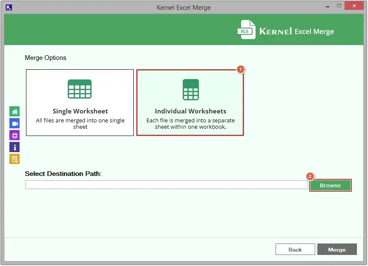Screen dimensions: 368x266
Task: Select the Individual Worksheets merge option
Action: point(190,102)
